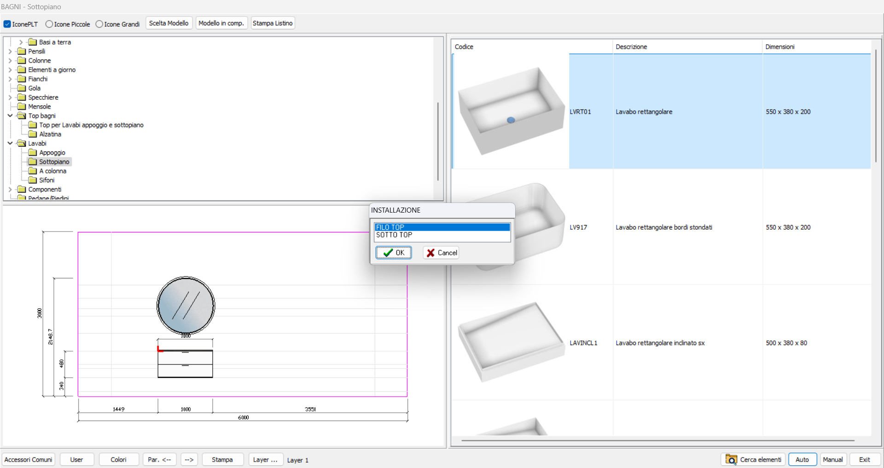884x468 pixels.
Task: Click the Scelta Modello button
Action: click(x=169, y=23)
